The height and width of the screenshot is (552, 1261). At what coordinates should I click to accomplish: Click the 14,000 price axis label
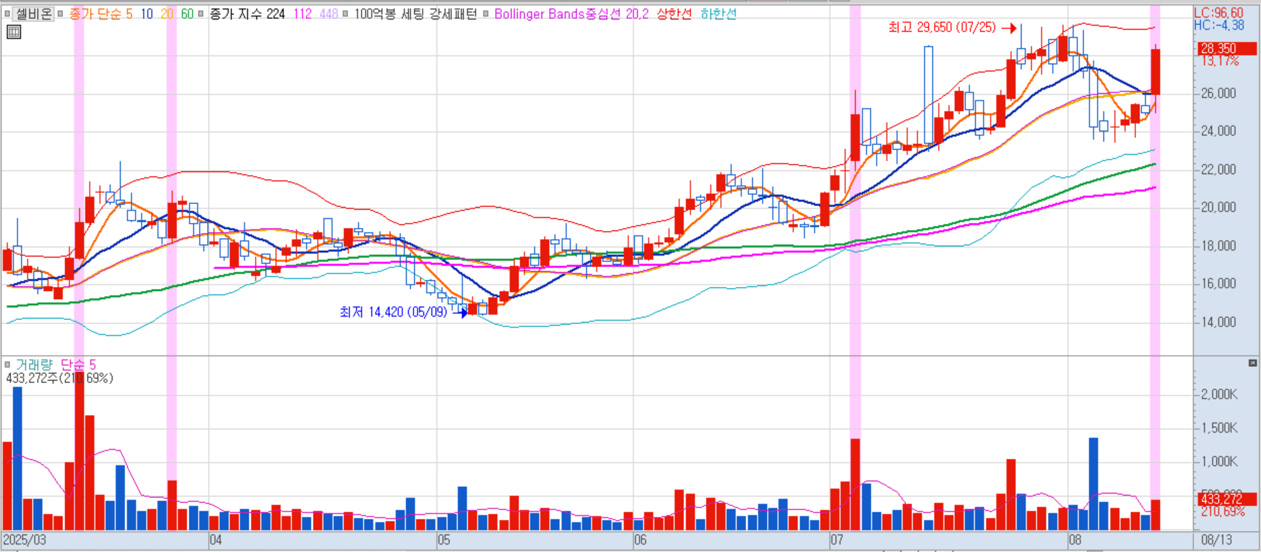click(1218, 322)
